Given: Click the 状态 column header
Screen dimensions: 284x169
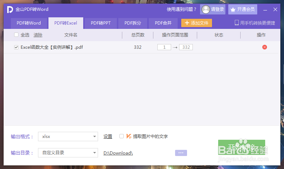Looking at the screenshot, I should tap(219, 35).
